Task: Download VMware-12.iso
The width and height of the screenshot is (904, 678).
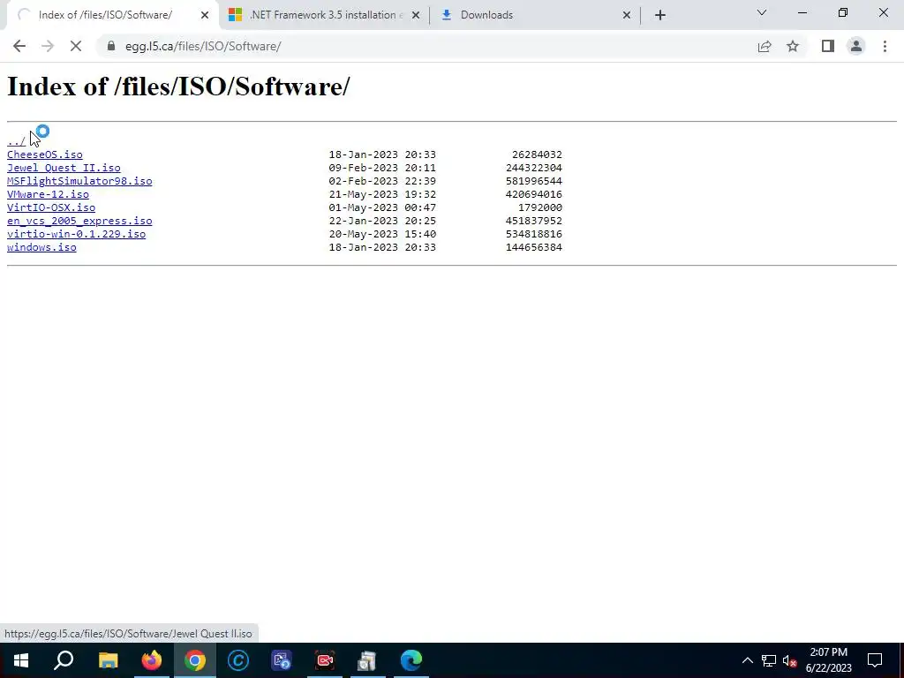Action: point(48,194)
